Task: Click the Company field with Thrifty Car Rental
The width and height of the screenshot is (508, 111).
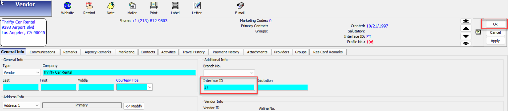Action: tap(119, 72)
